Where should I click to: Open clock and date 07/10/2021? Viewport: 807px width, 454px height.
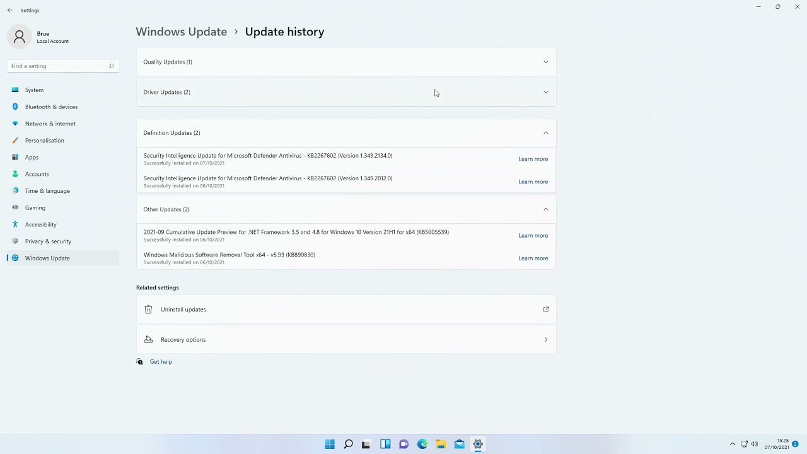coord(777,444)
